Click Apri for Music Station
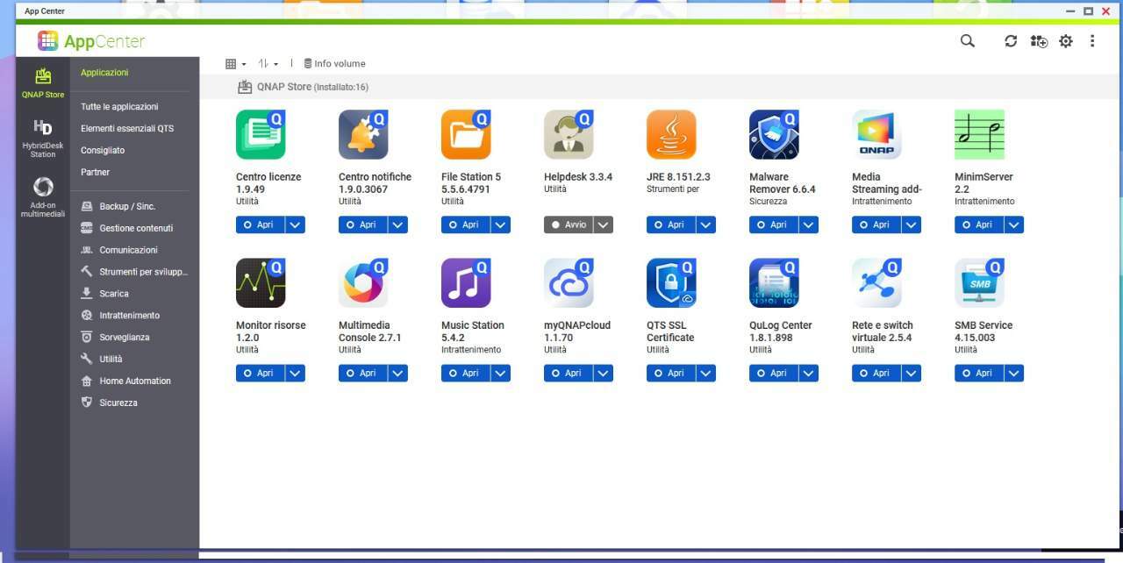The image size is (1123, 563). [x=466, y=374]
